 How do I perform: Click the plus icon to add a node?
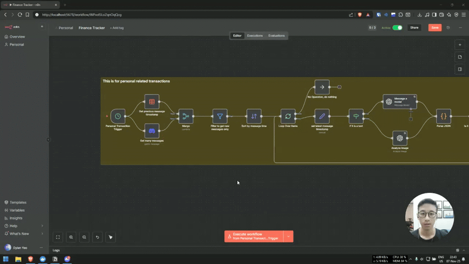(459, 44)
